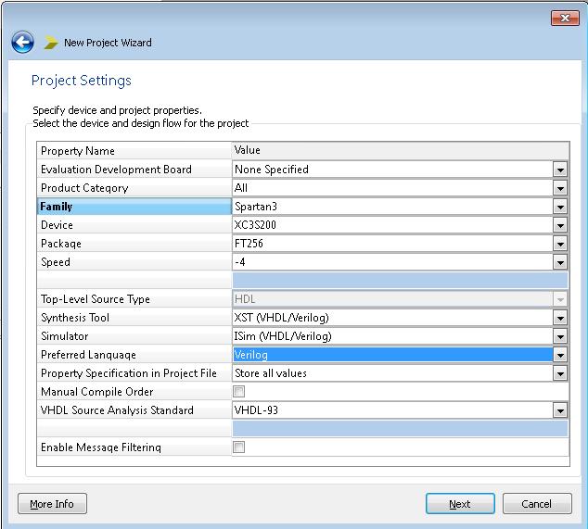Image resolution: width=588 pixels, height=529 pixels.
Task: Click the Product Category label
Action: (x=84, y=188)
